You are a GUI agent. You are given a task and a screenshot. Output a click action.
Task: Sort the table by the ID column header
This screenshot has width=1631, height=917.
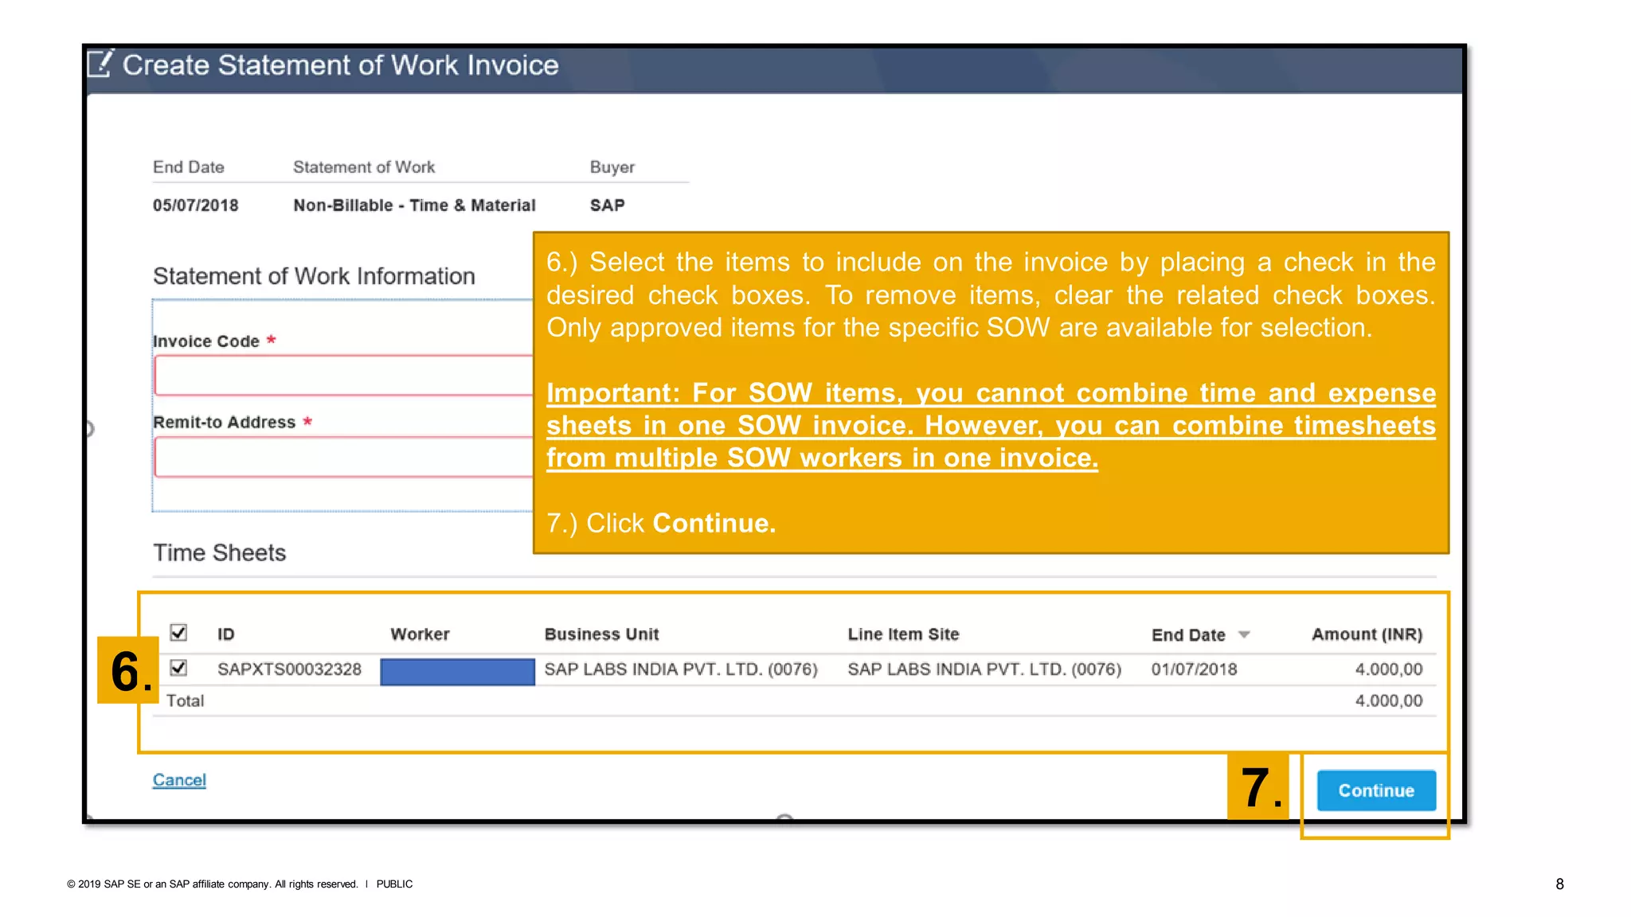coord(226,634)
